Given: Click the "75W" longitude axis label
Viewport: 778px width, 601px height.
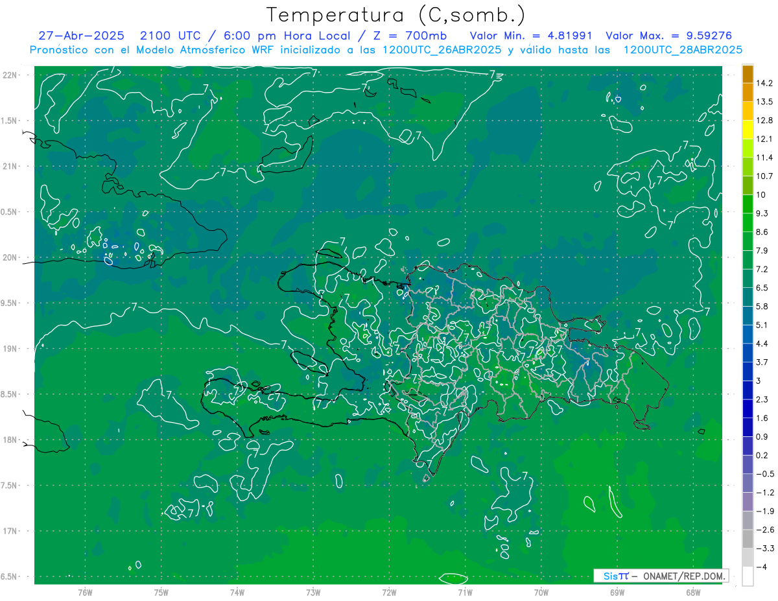Looking at the screenshot, I should (x=161, y=592).
